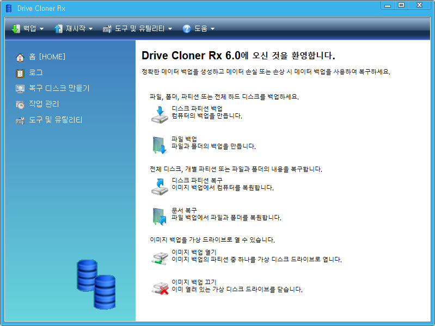435x326 pixels.
Task: Click the sidebar 도구 및 유틸리티 toolbox icon
Action: point(20,121)
